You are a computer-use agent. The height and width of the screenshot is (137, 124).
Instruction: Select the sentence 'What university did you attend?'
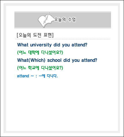coord(52,45)
